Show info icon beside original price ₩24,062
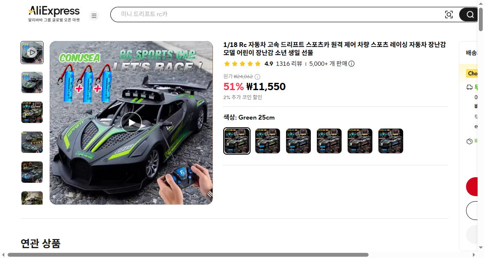This screenshot has width=484, height=258. point(257,77)
